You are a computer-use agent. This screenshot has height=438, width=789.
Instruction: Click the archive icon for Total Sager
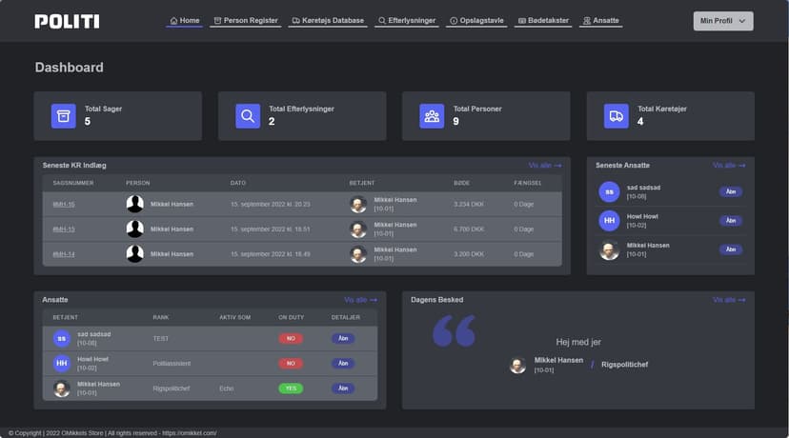[63, 116]
